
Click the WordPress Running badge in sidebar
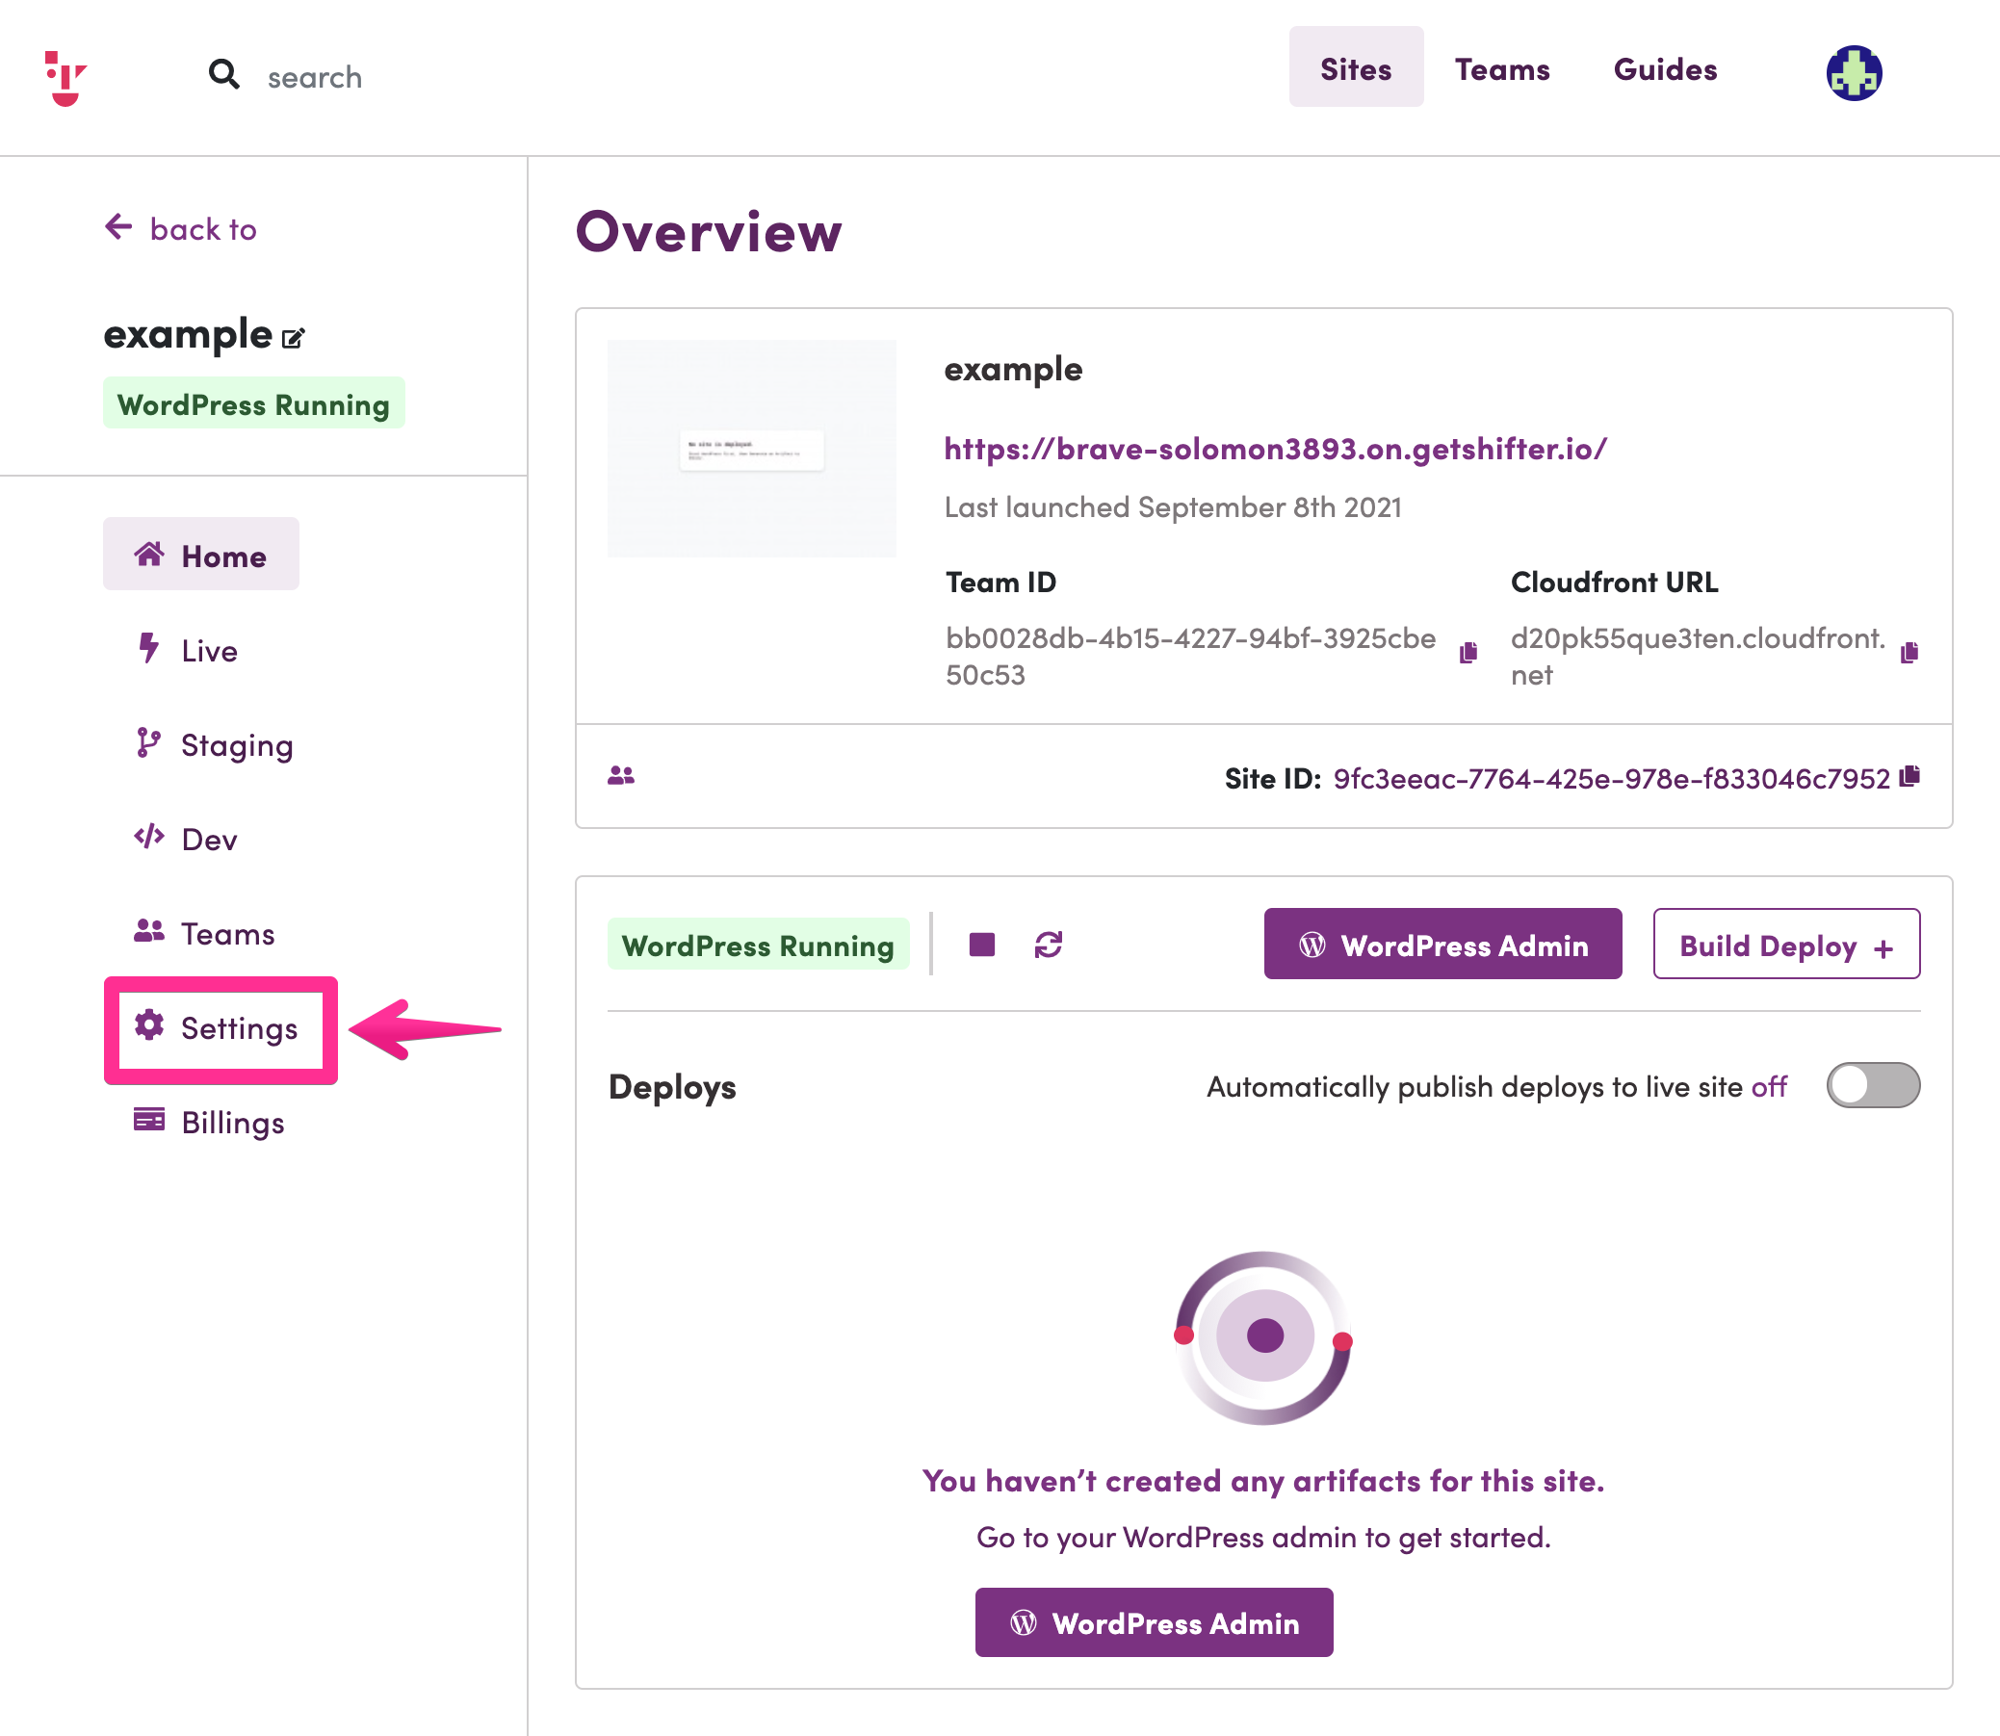click(x=254, y=403)
